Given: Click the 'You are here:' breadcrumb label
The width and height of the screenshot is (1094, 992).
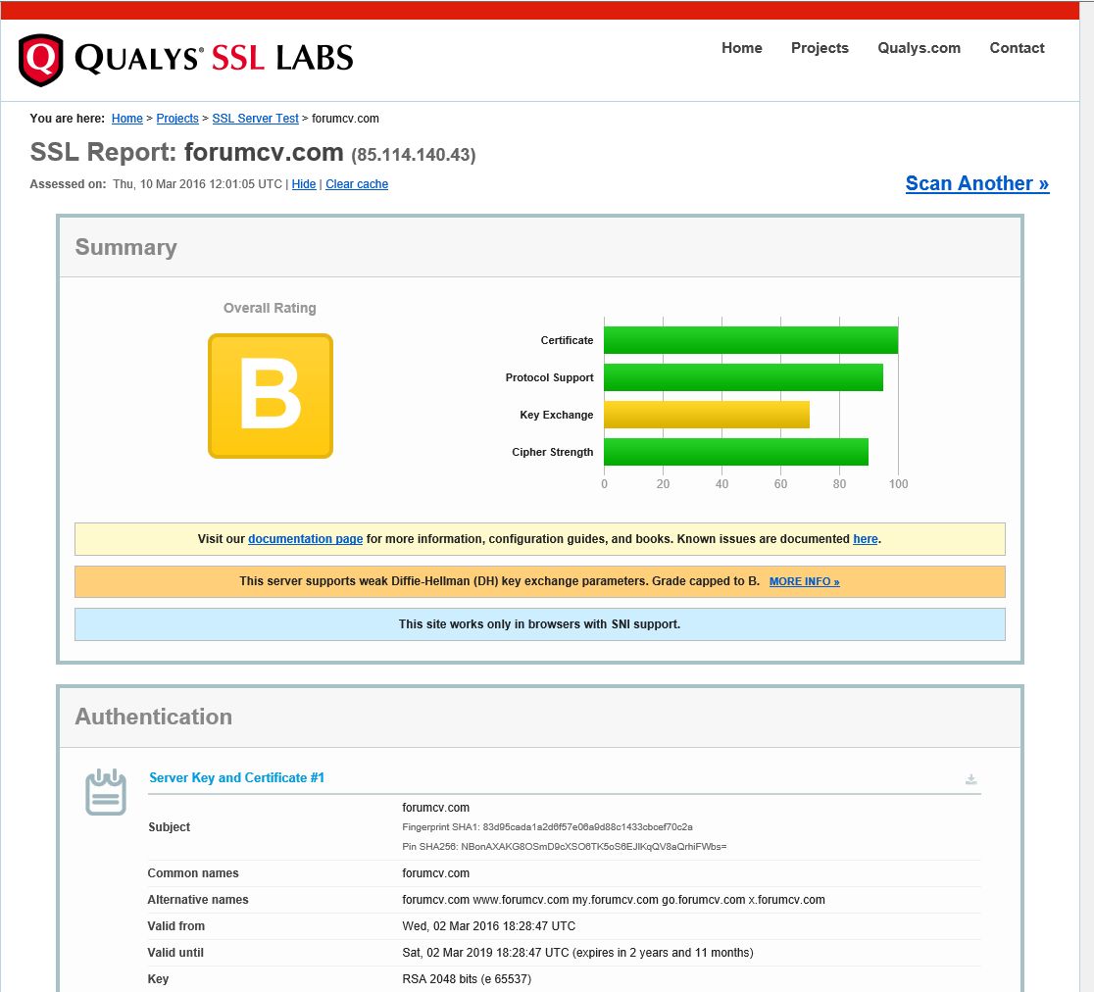Looking at the screenshot, I should tap(67, 119).
